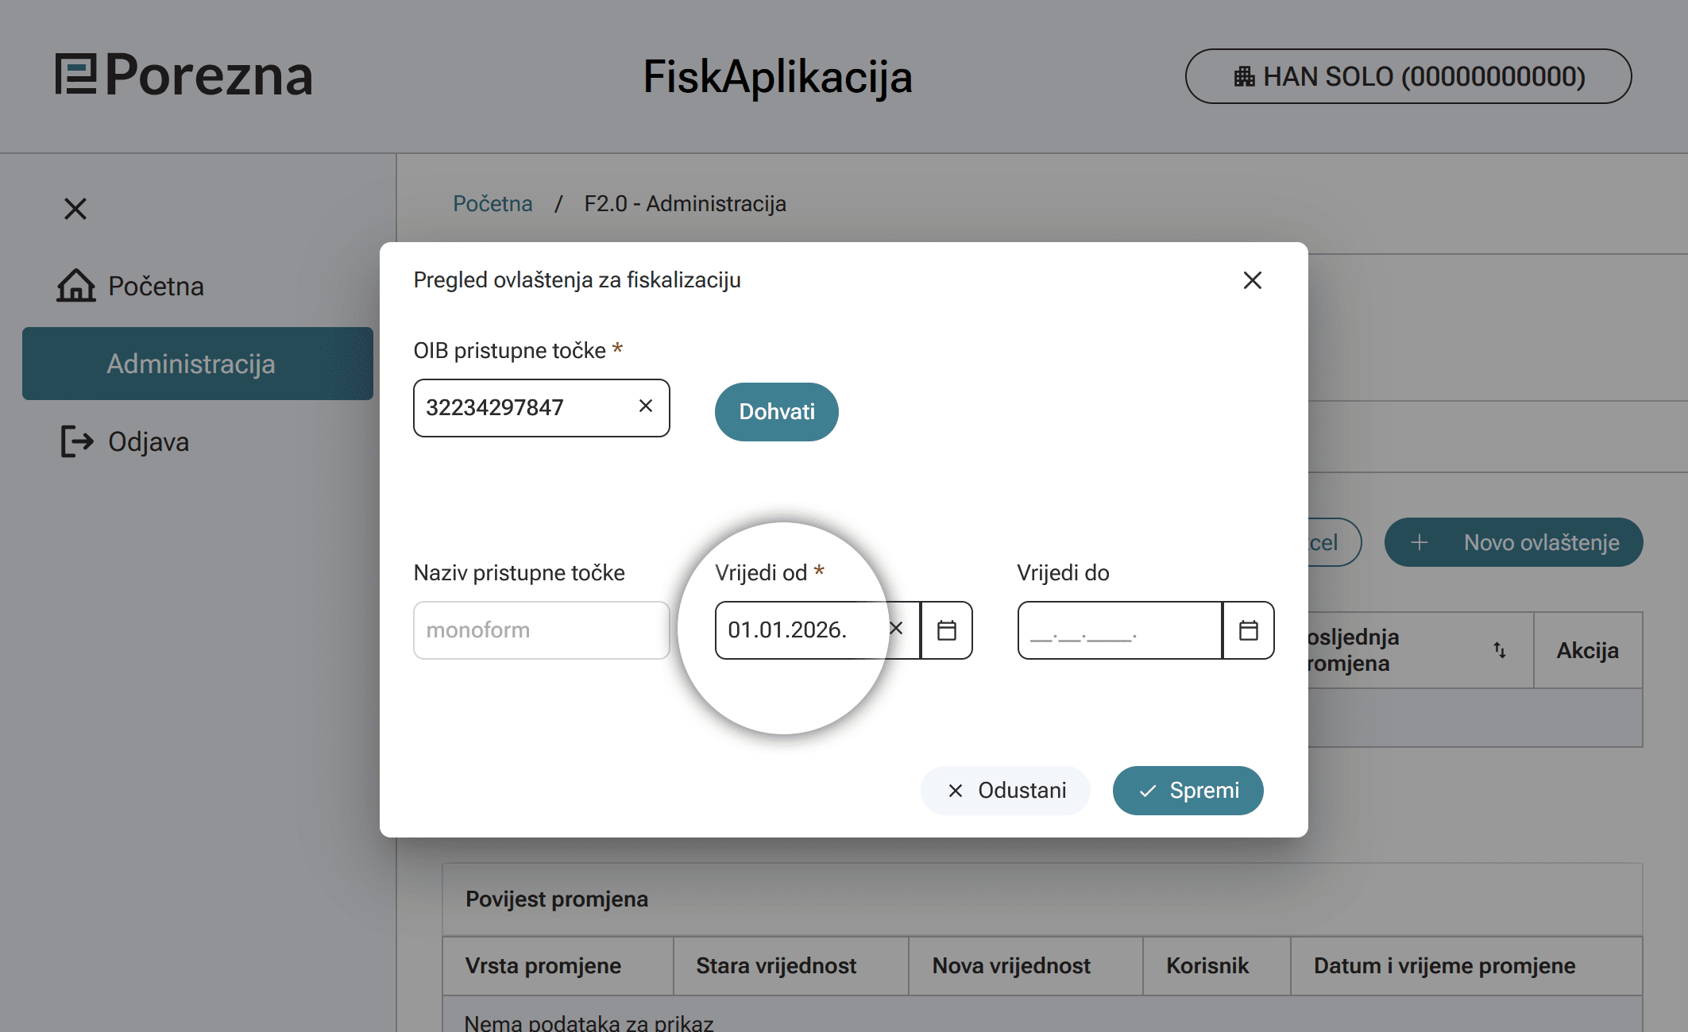Click the Novo ovlaštenje button
This screenshot has width=1688, height=1032.
[x=1513, y=543]
